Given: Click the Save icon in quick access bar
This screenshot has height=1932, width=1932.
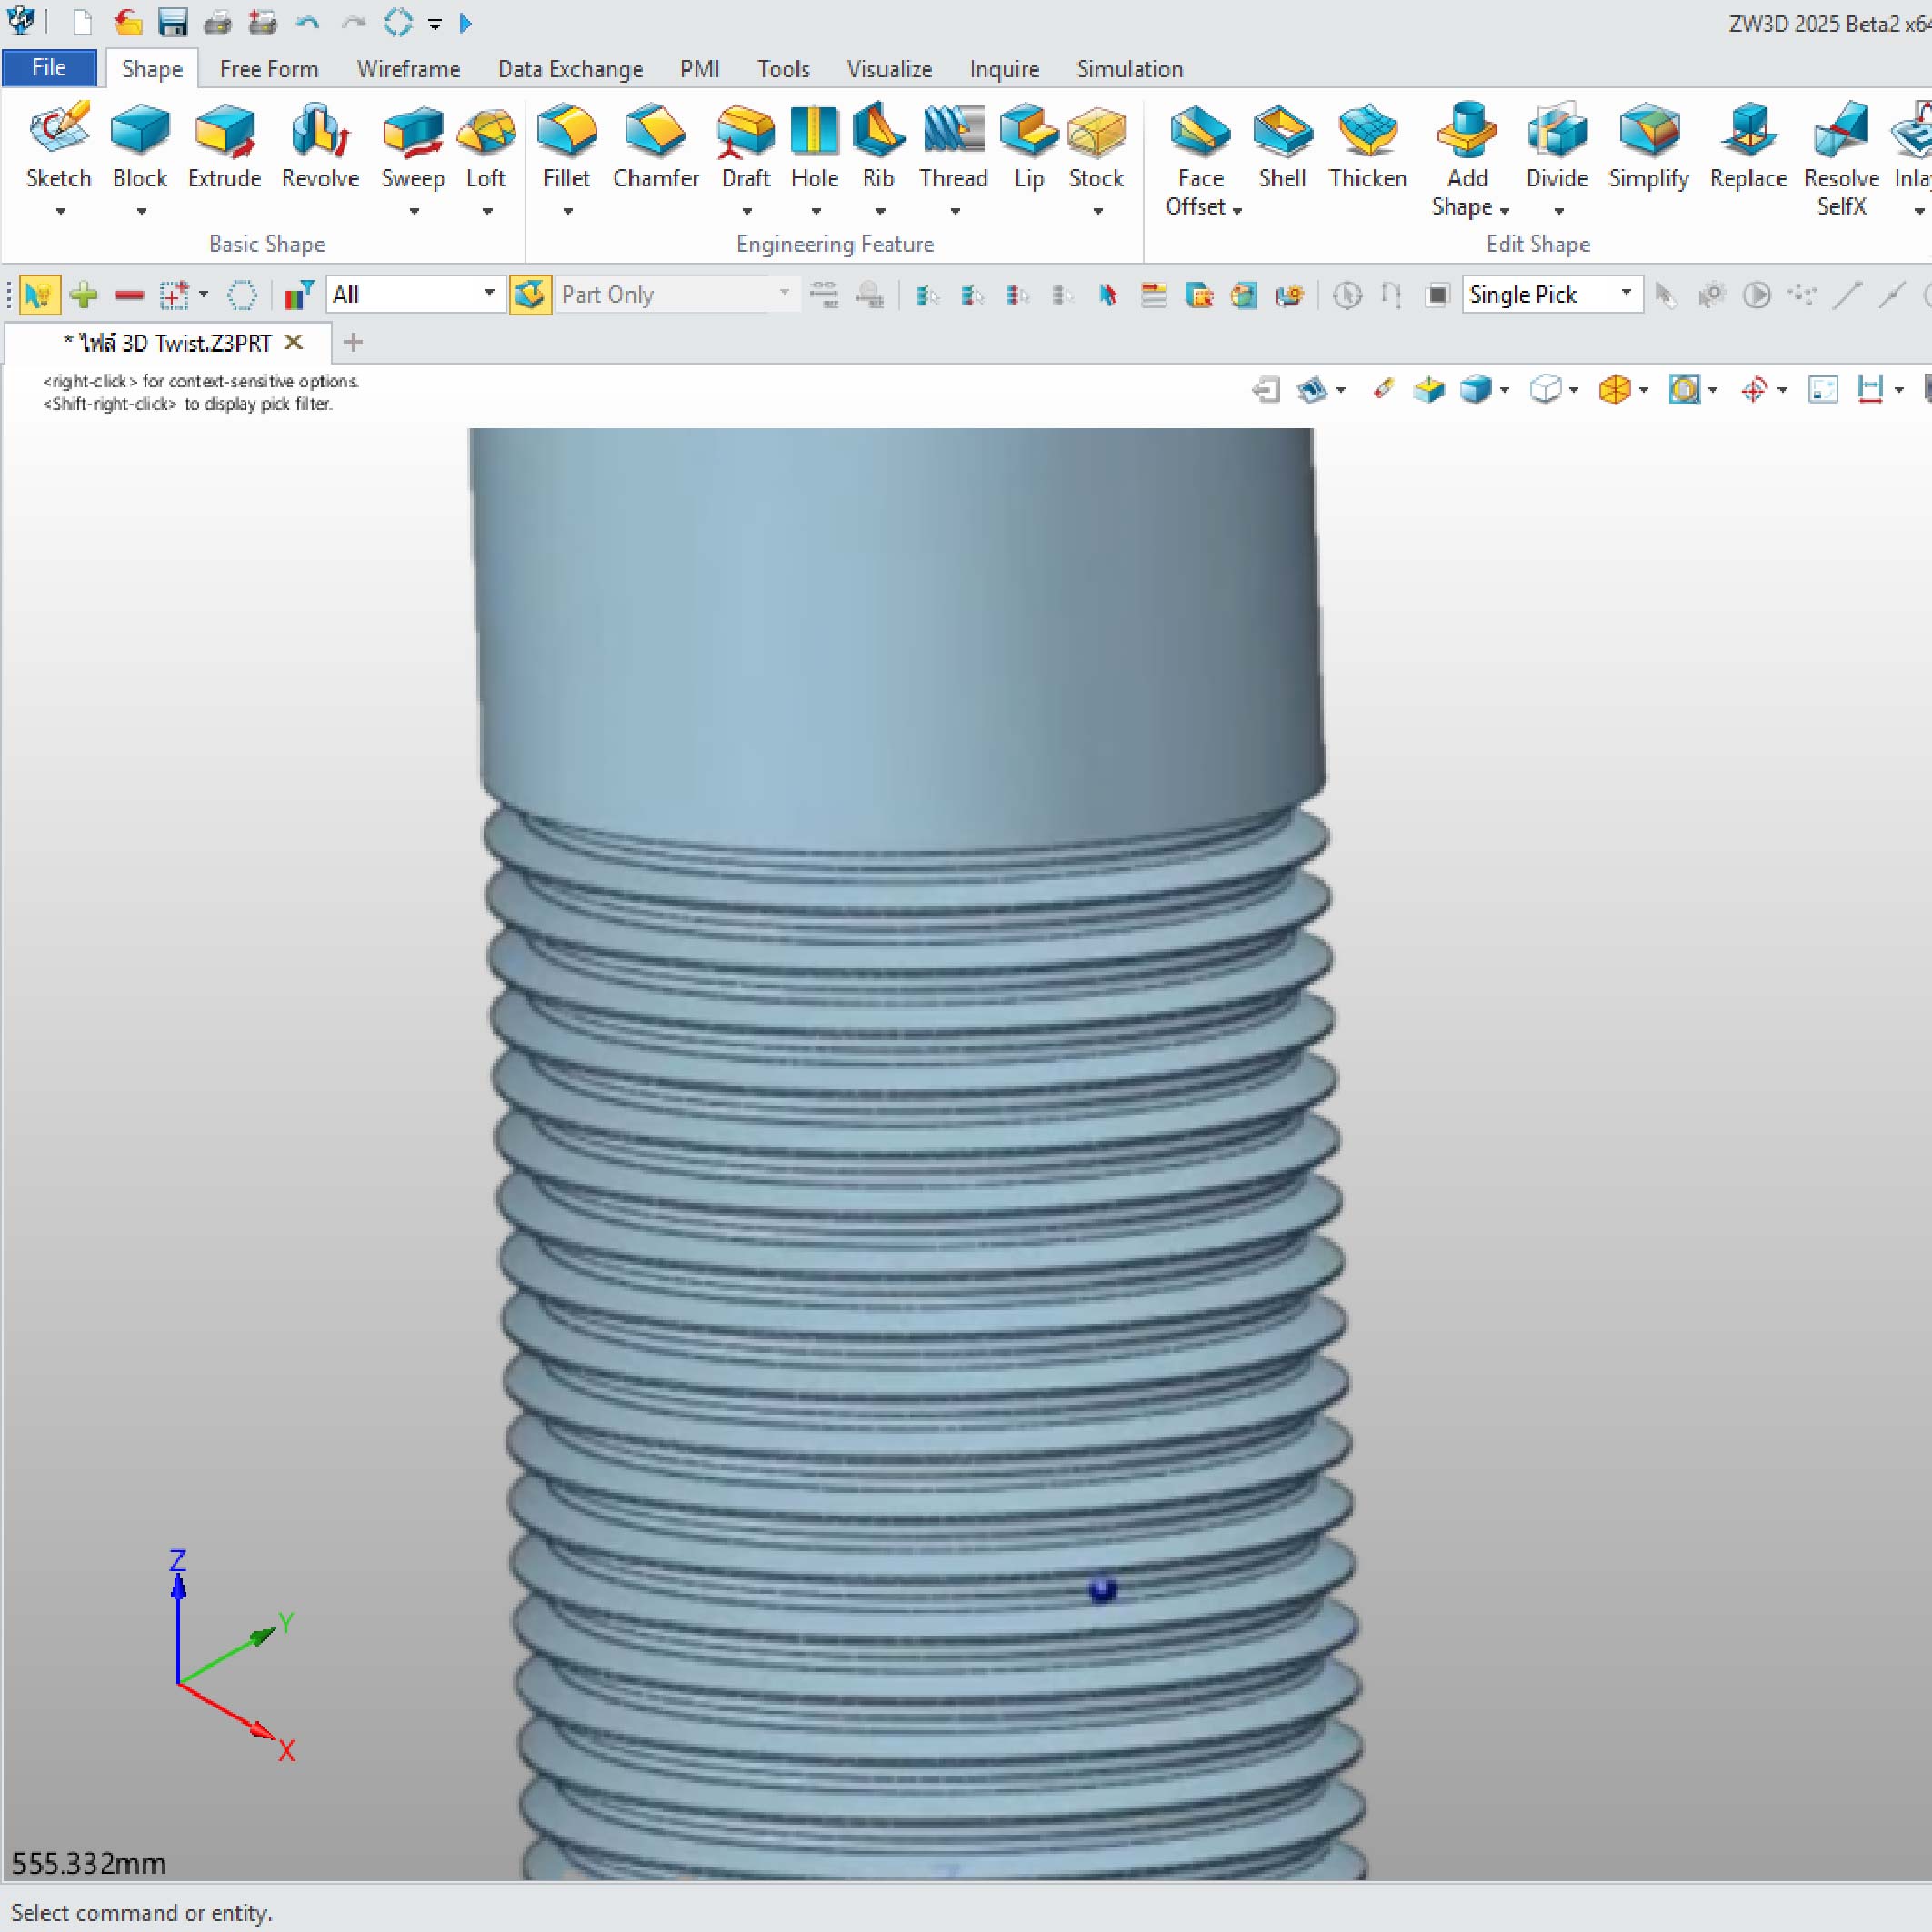Looking at the screenshot, I should pyautogui.click(x=173, y=22).
